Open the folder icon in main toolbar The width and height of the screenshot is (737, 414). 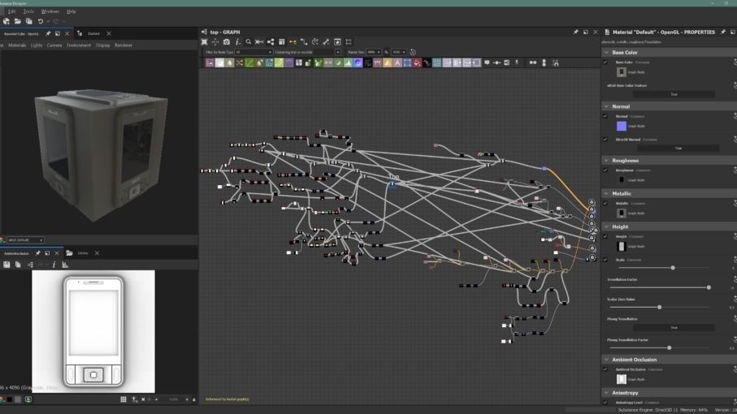(17, 21)
